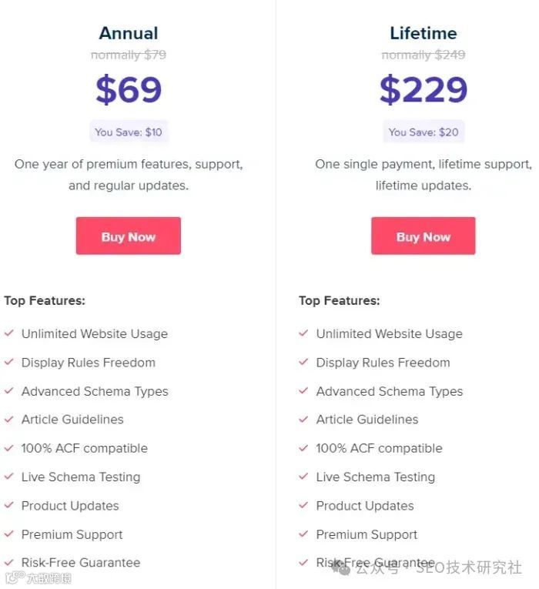
Task: Click Buy Now under Lifetime plan
Action: [423, 236]
